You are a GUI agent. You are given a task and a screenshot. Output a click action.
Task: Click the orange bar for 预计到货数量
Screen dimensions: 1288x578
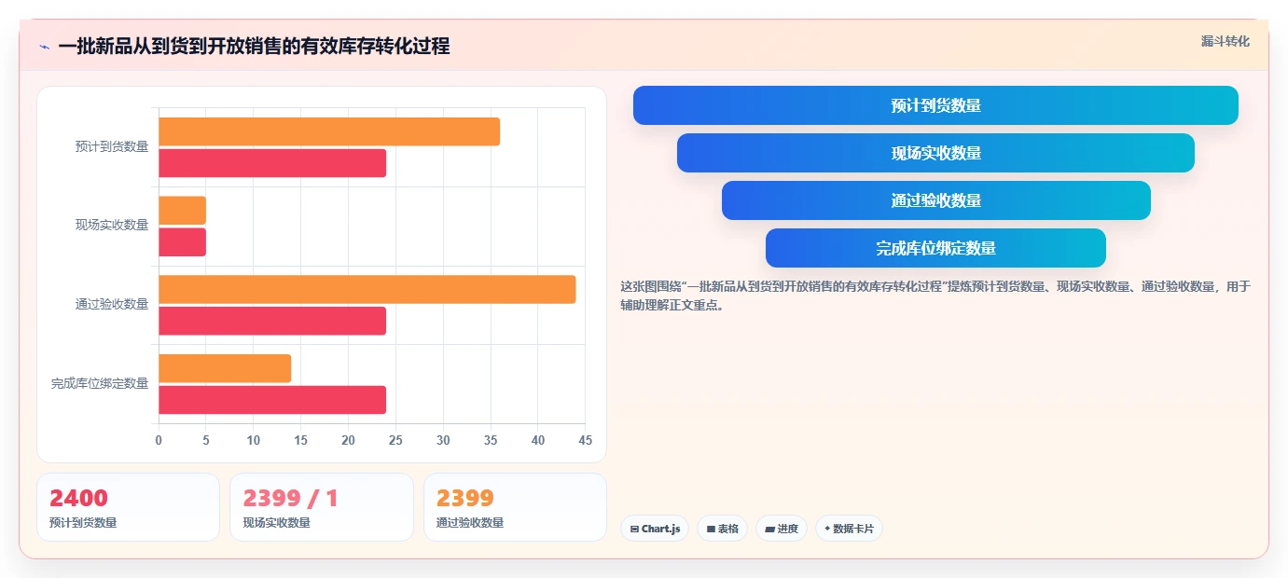(x=329, y=131)
